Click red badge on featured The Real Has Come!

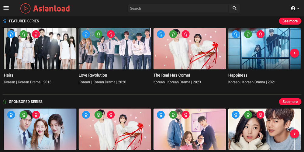pyautogui.click(x=186, y=34)
